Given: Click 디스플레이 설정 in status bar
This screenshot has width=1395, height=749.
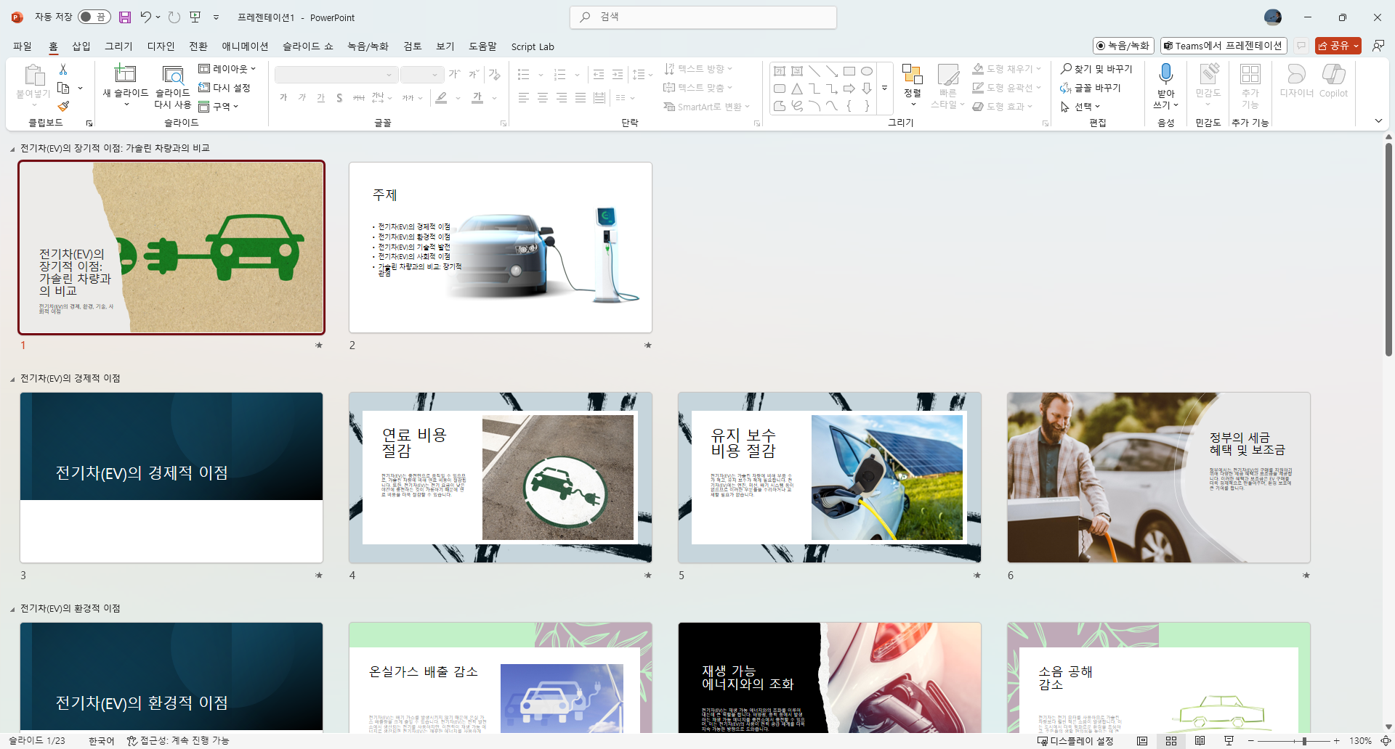Looking at the screenshot, I should 1076,741.
